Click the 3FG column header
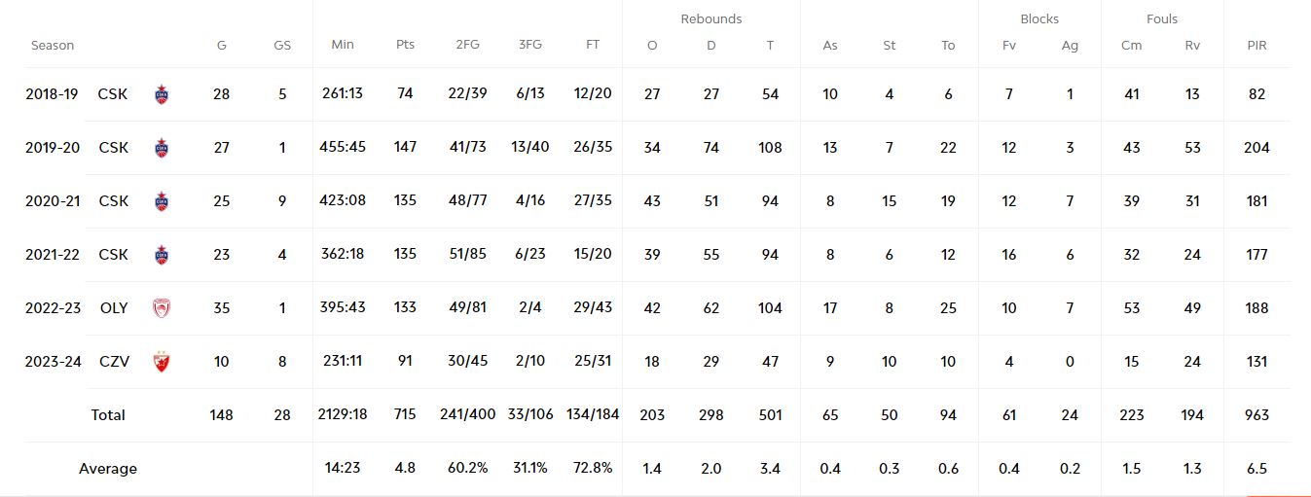Image resolution: width=1311 pixels, height=497 pixels. tap(530, 46)
